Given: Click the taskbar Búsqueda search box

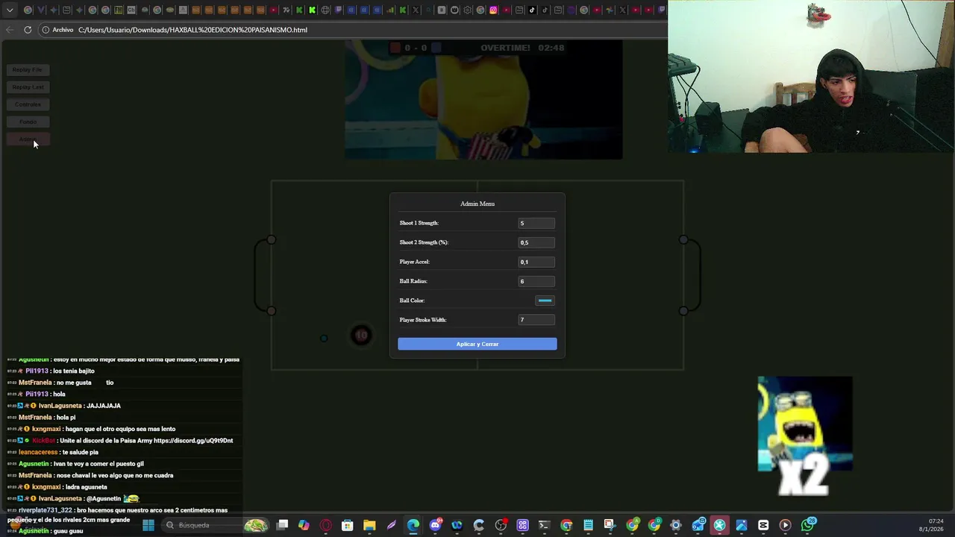Looking at the screenshot, I should 216,525.
